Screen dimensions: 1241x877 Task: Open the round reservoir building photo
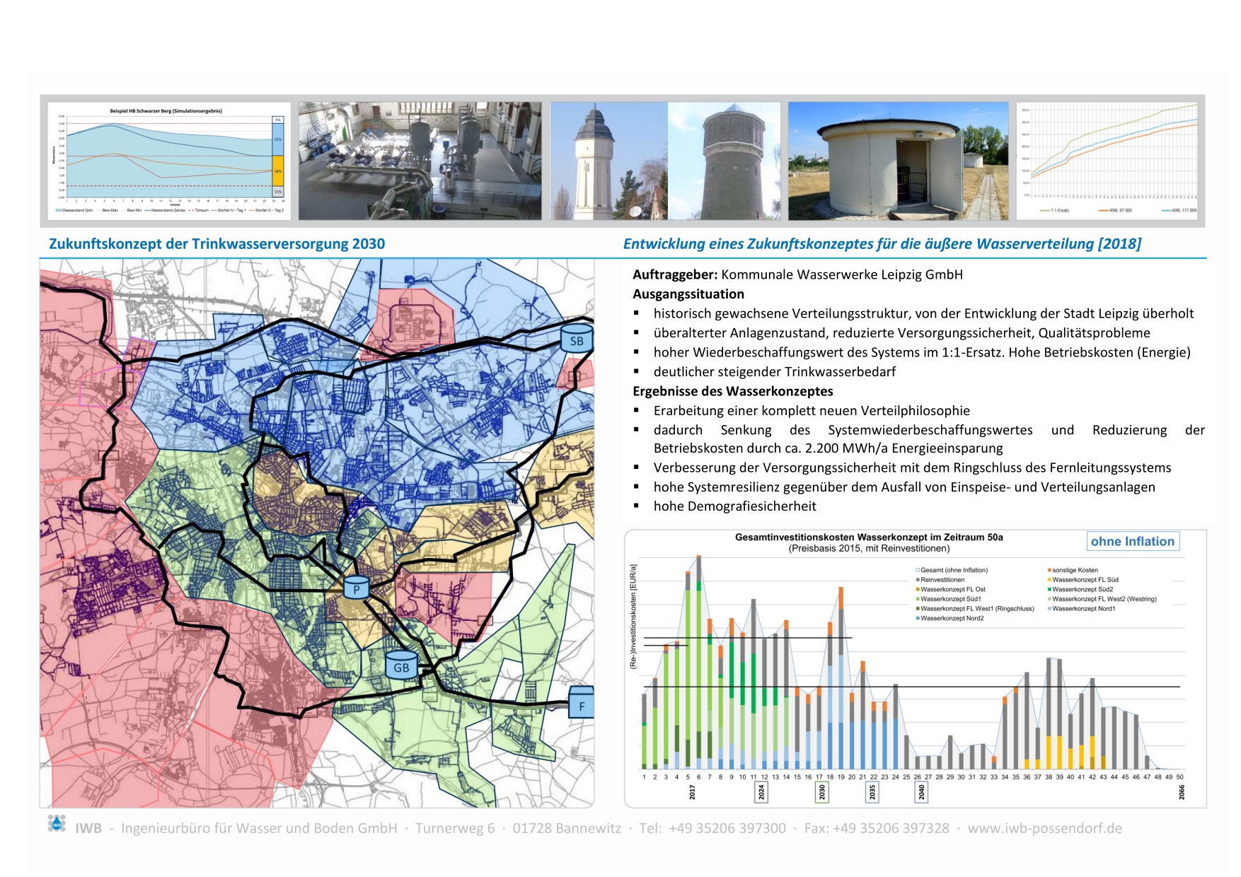click(898, 161)
